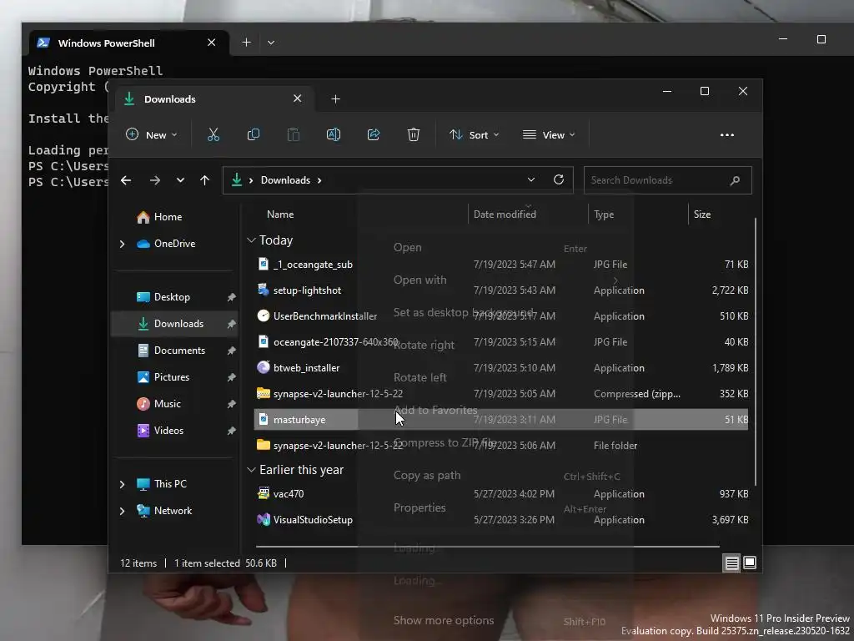
Task: Close the Windows PowerShell tab
Action: 211,43
